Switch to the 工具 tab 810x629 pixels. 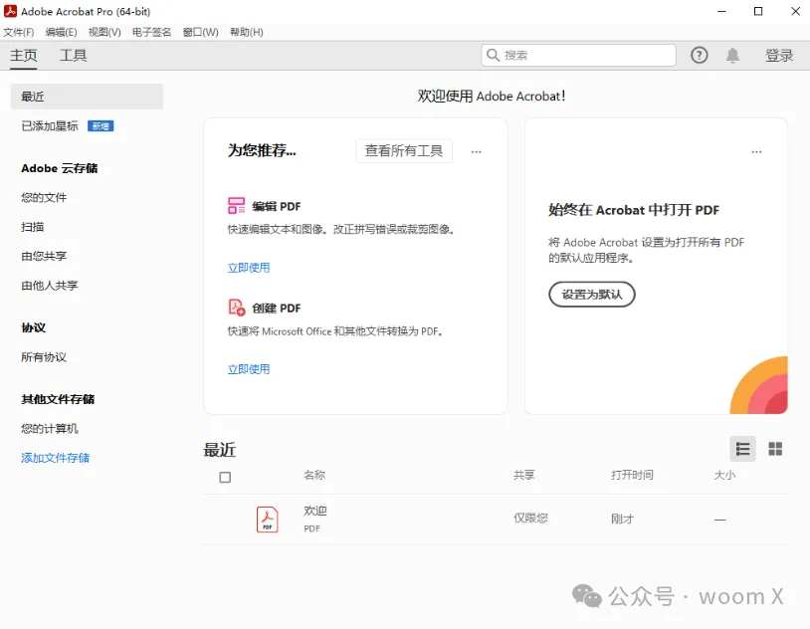[73, 56]
